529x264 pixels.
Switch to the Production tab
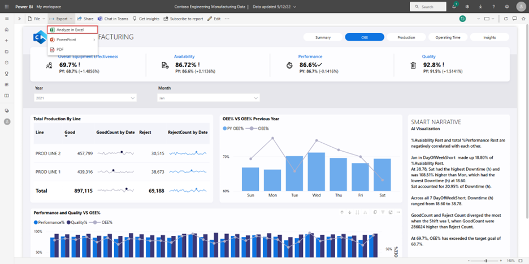coord(406,37)
